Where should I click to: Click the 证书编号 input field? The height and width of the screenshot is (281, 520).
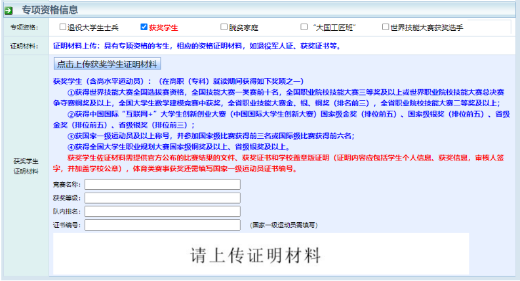pyautogui.click(x=162, y=225)
